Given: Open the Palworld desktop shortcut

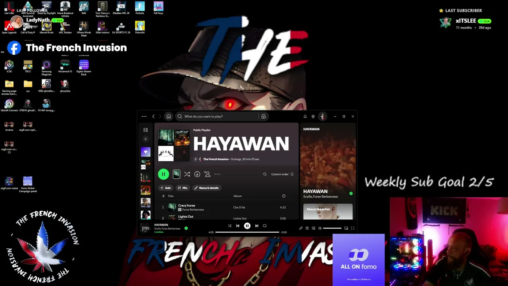Looking at the screenshot, I should tap(140, 28).
